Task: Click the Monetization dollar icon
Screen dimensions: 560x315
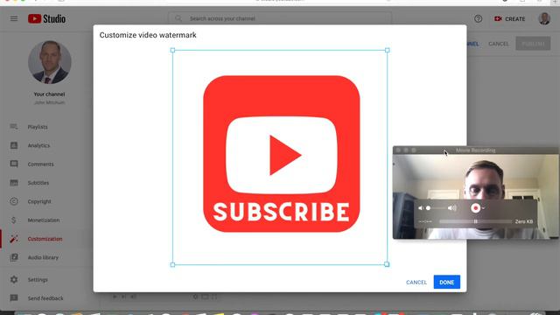Action: pos(14,220)
